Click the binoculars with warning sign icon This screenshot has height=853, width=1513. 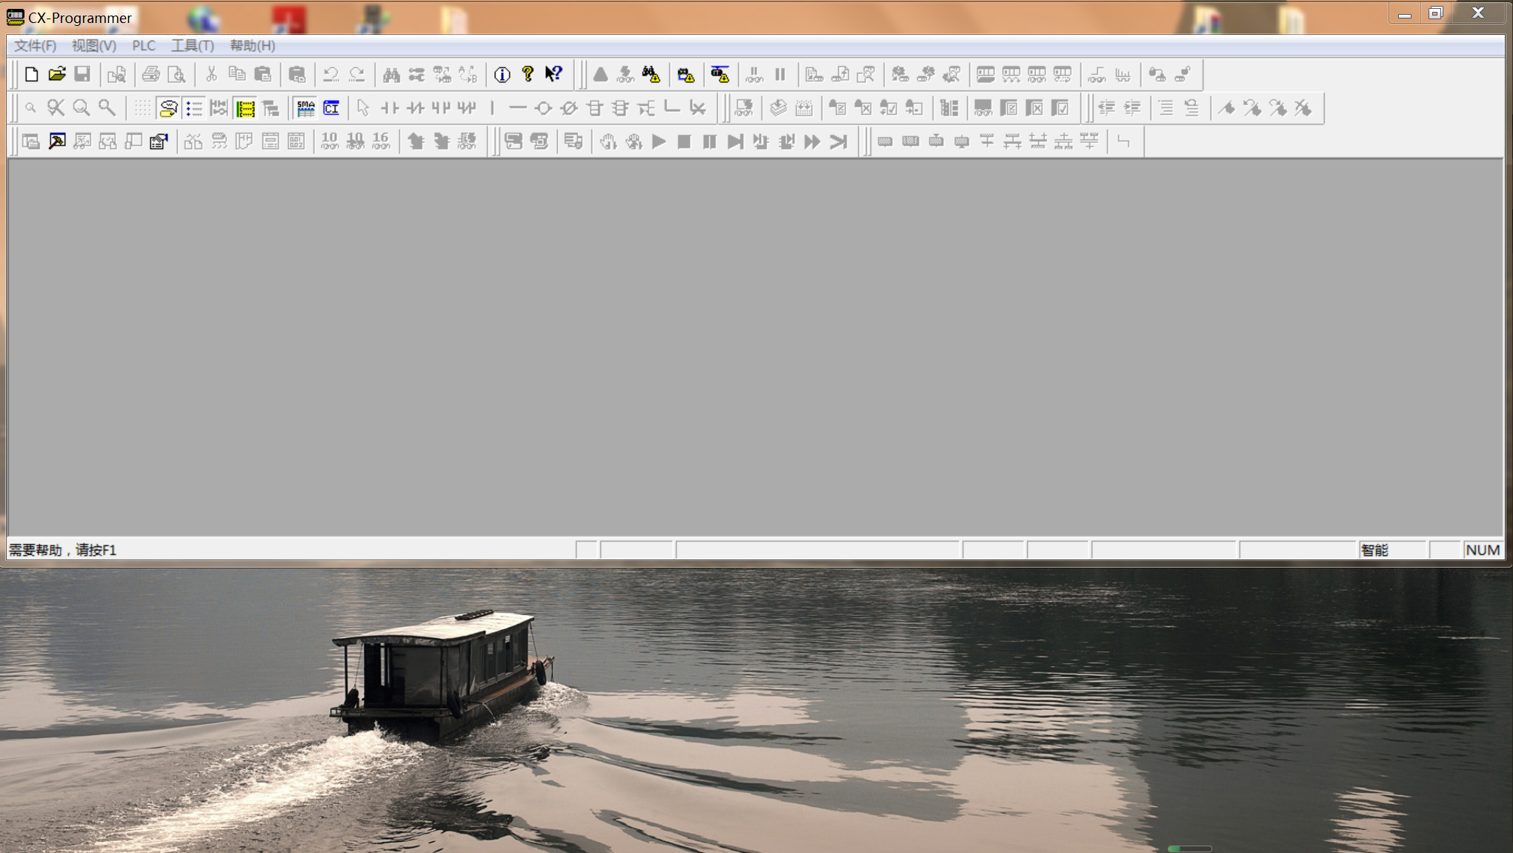[651, 74]
